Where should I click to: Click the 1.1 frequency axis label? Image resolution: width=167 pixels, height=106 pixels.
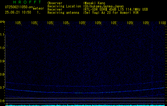pyautogui.click(x=2, y=35)
